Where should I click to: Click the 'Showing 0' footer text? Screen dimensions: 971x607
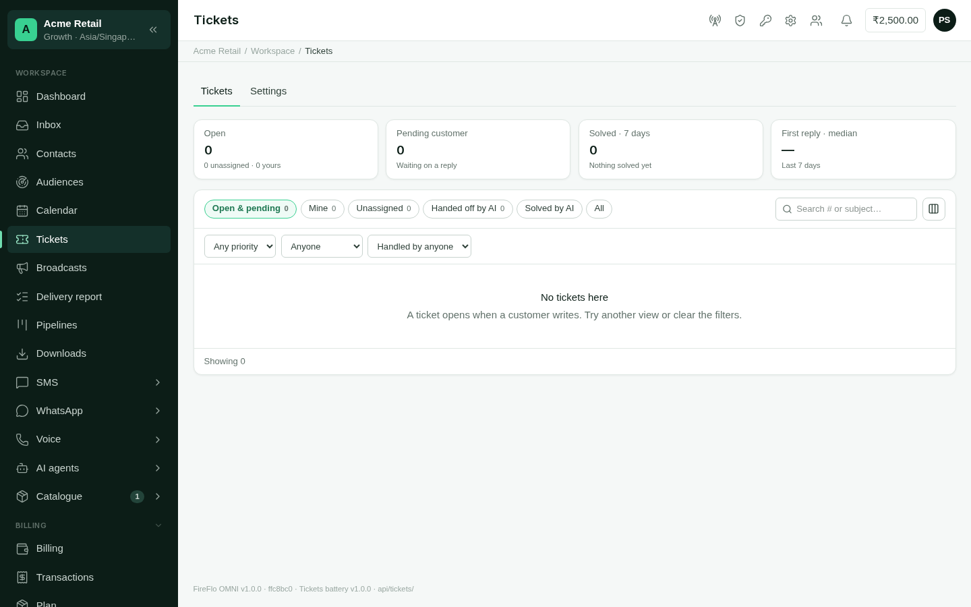point(225,362)
